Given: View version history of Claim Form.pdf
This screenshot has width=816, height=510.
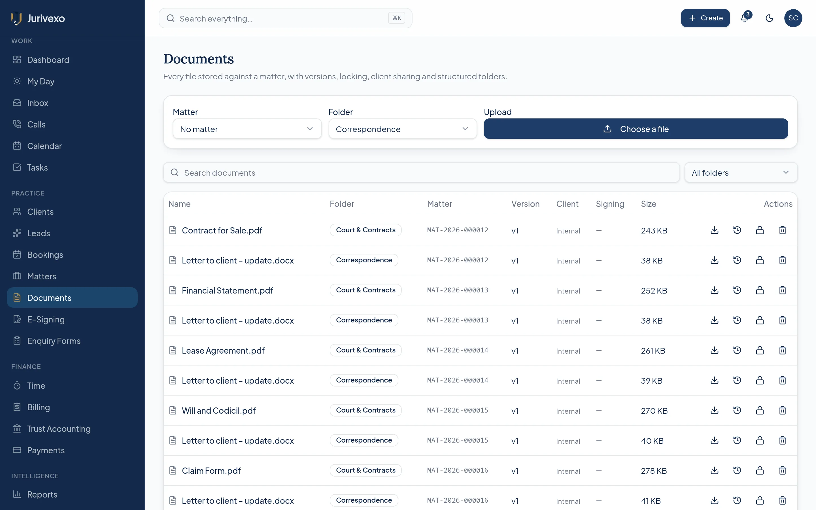Looking at the screenshot, I should click(x=737, y=470).
